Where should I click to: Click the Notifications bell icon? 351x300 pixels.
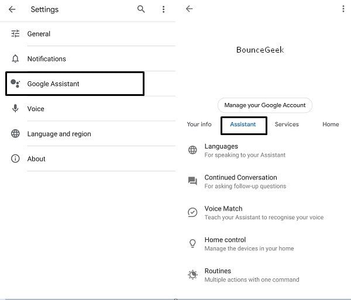[x=15, y=58]
